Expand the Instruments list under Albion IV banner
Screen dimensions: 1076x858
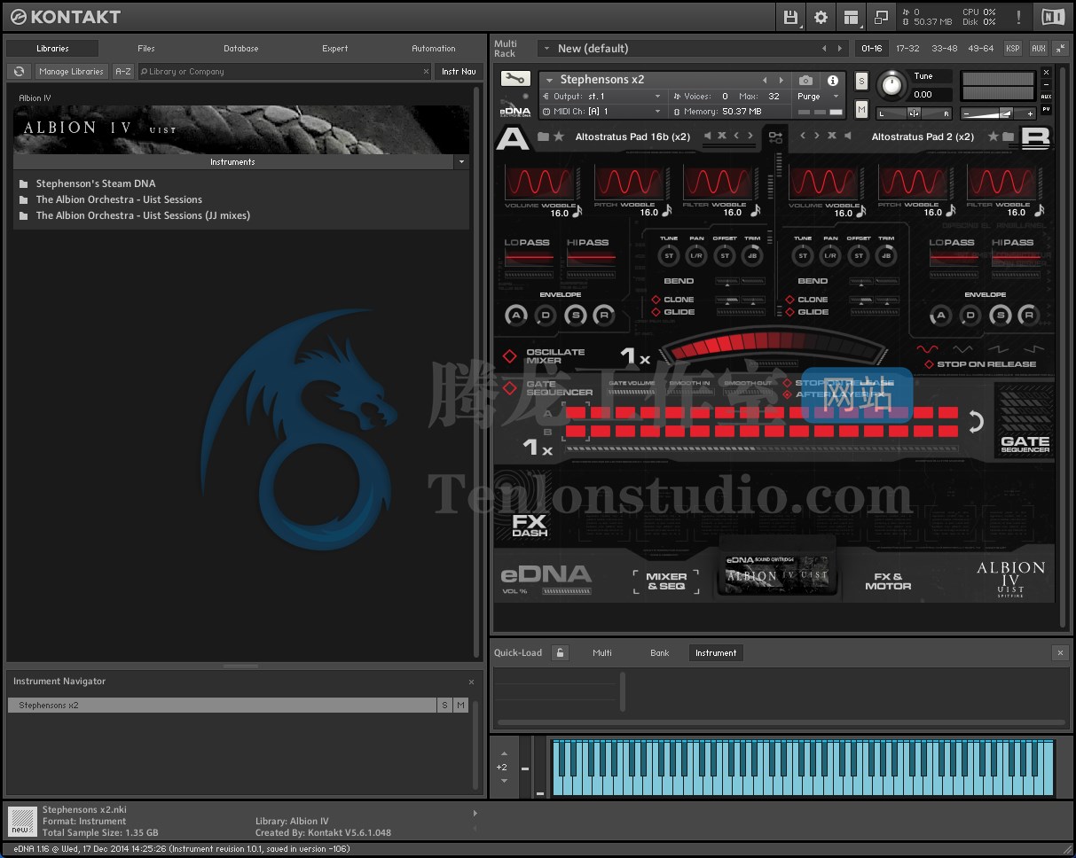tap(460, 162)
